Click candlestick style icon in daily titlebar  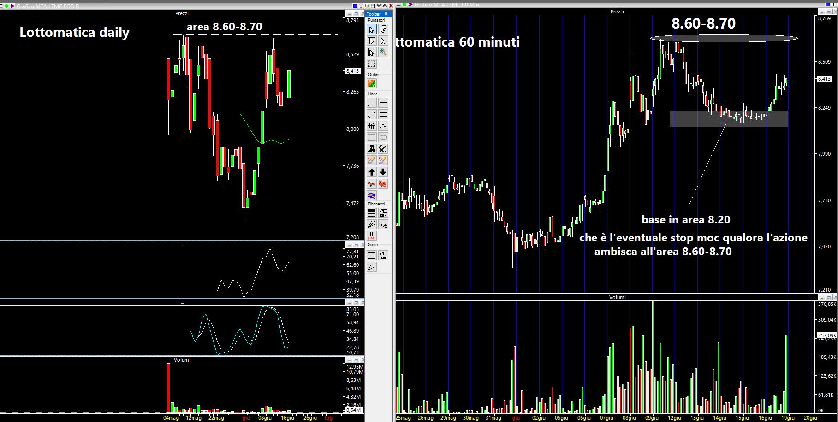point(367,6)
